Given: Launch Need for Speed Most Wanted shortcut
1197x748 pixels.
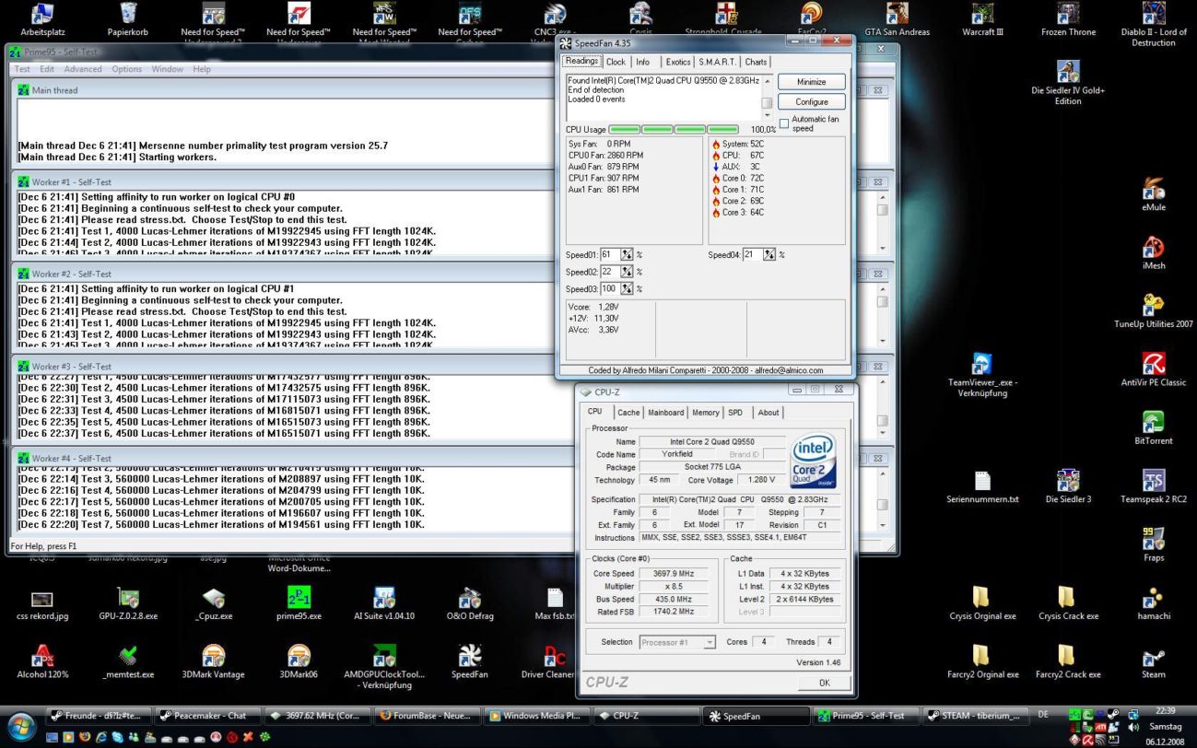Looking at the screenshot, I should 384,19.
